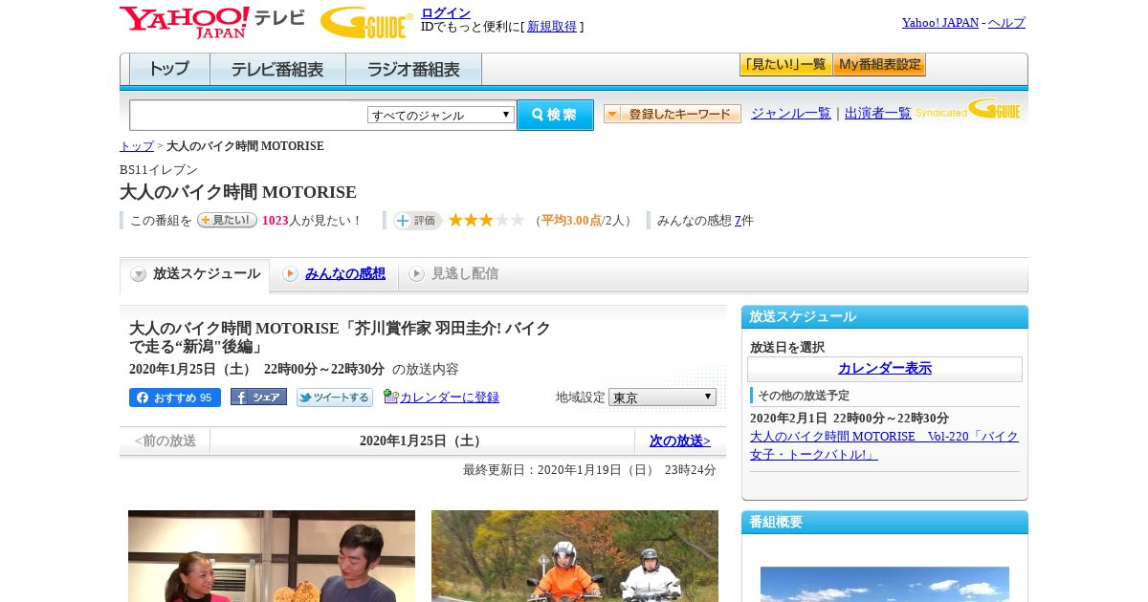Click in the search keyword input field
The image size is (1148, 602).
click(x=249, y=115)
